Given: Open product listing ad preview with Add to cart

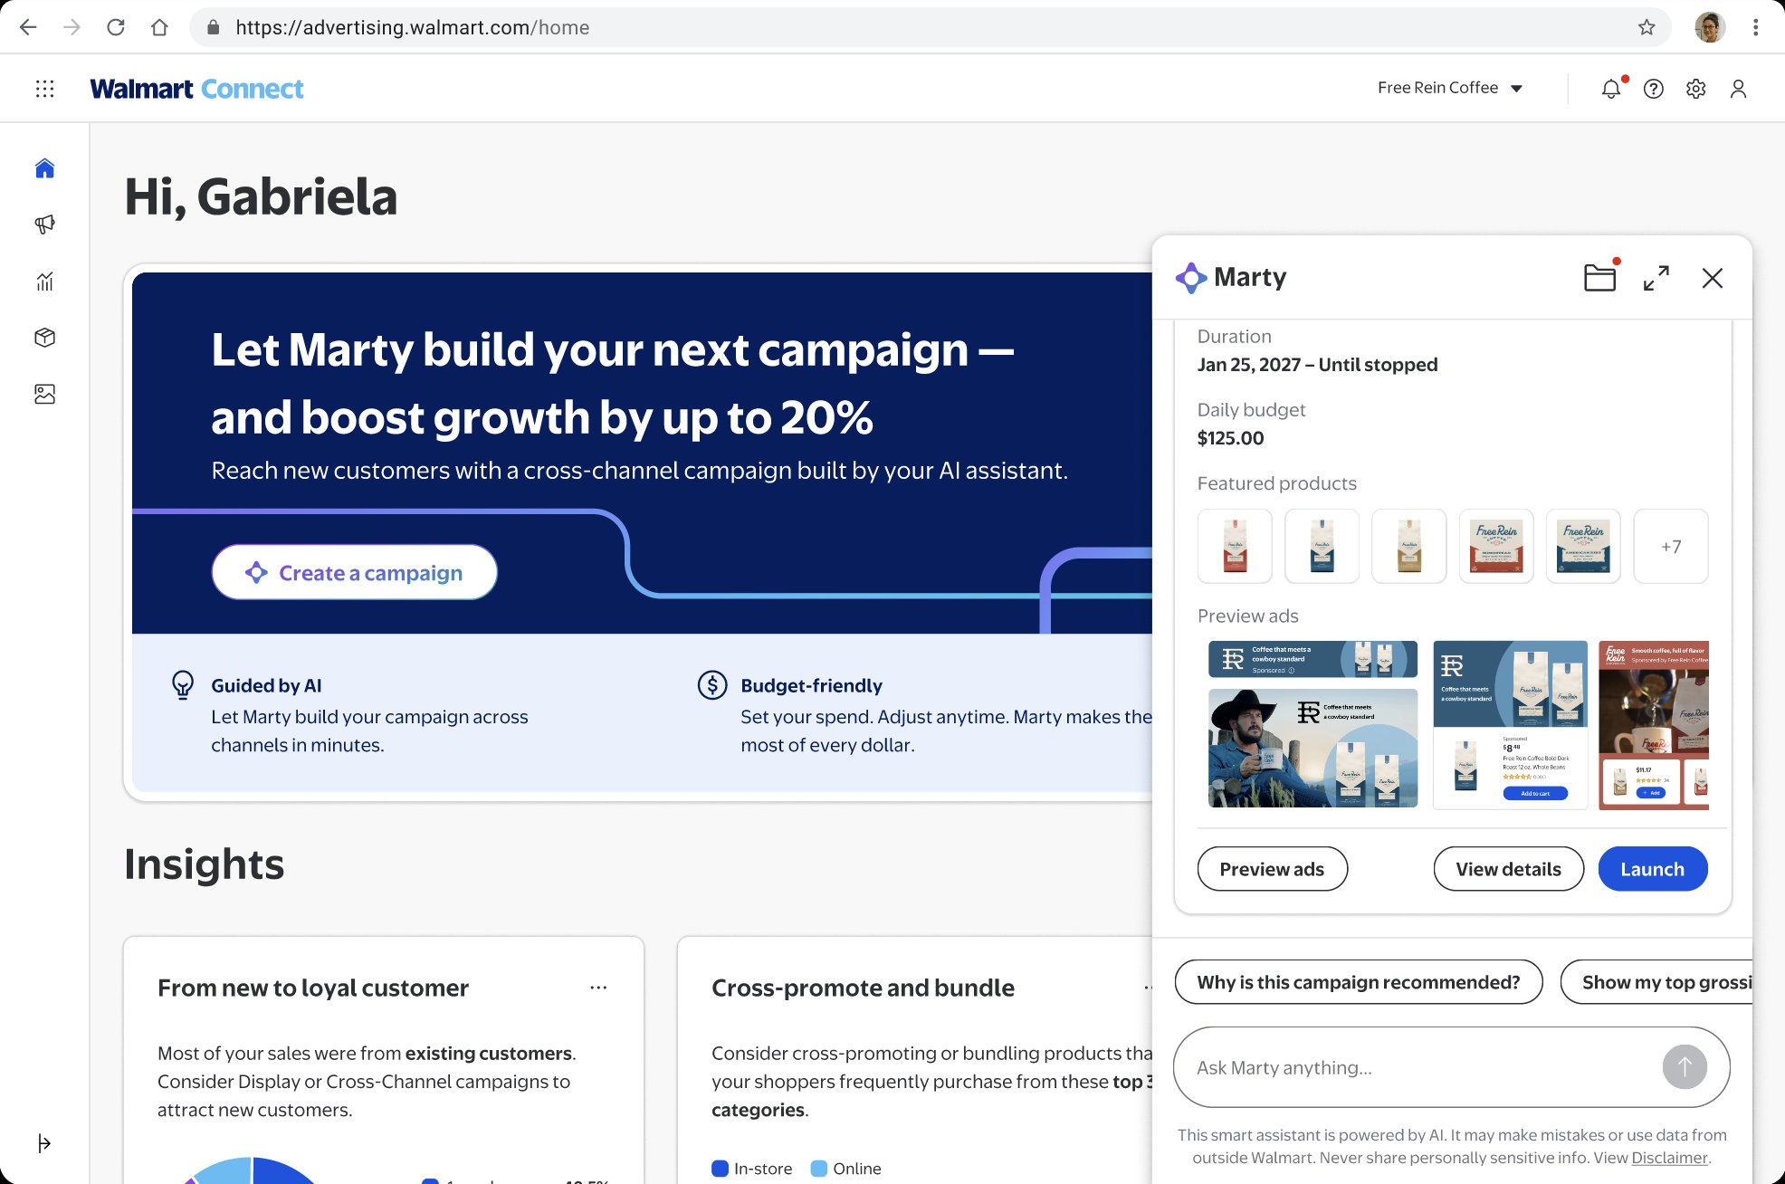Looking at the screenshot, I should point(1510,724).
